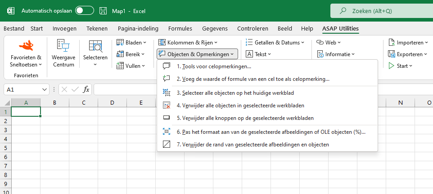Click the speech bubble icon of item 1

[x=167, y=66]
